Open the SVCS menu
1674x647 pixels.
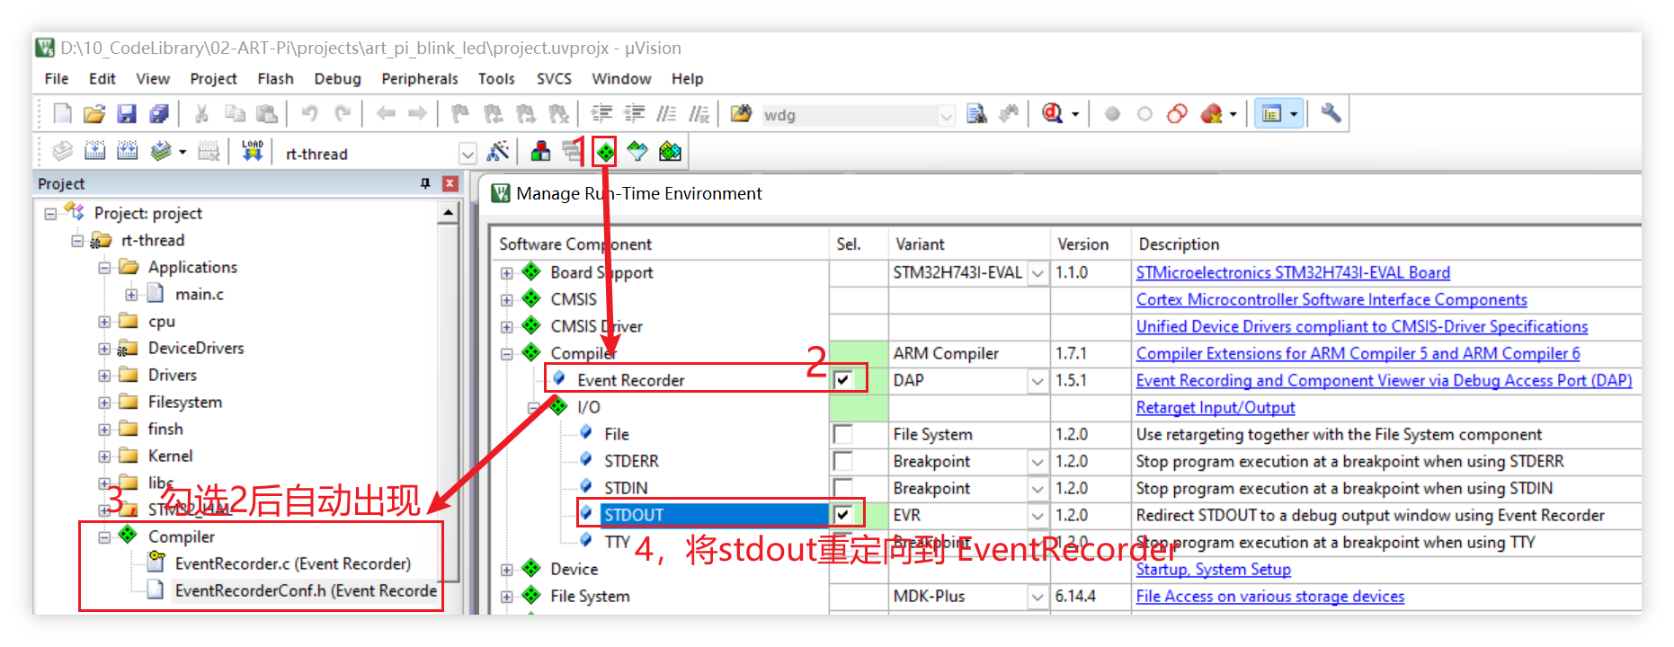(x=554, y=79)
